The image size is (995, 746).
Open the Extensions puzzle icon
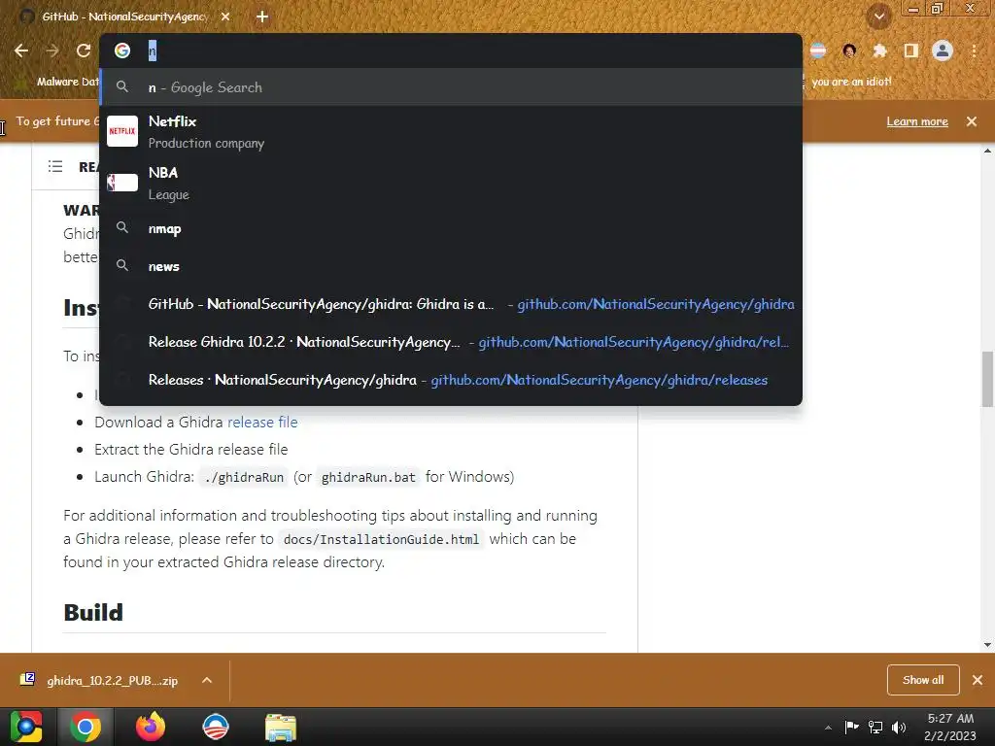(x=879, y=51)
